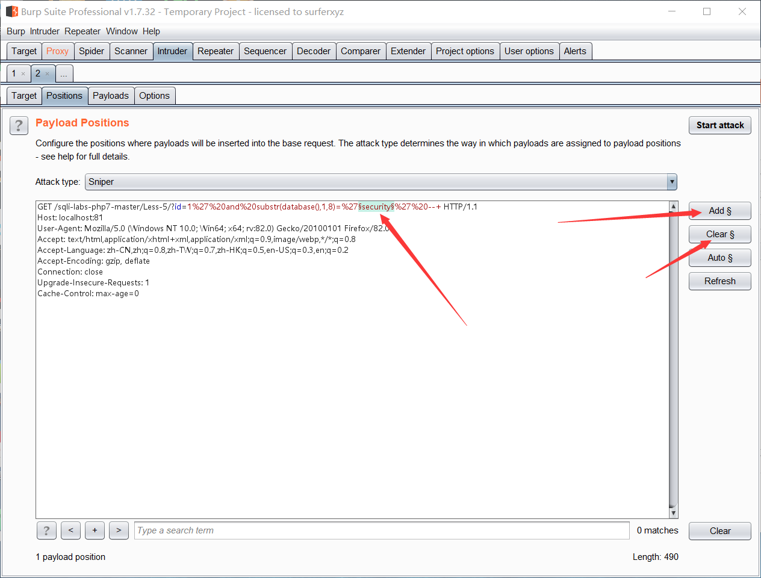Screen dimensions: 761x578
Task: Click the Cache-Control: max-age=0 line
Action: [88, 293]
